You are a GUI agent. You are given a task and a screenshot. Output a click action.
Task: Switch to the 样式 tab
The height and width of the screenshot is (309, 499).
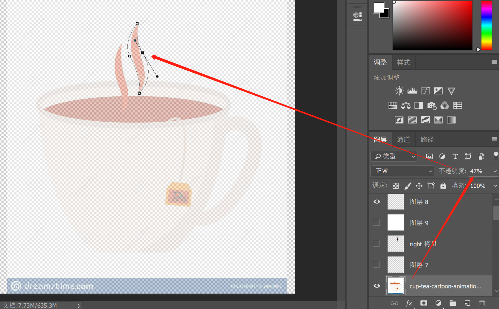pyautogui.click(x=403, y=62)
